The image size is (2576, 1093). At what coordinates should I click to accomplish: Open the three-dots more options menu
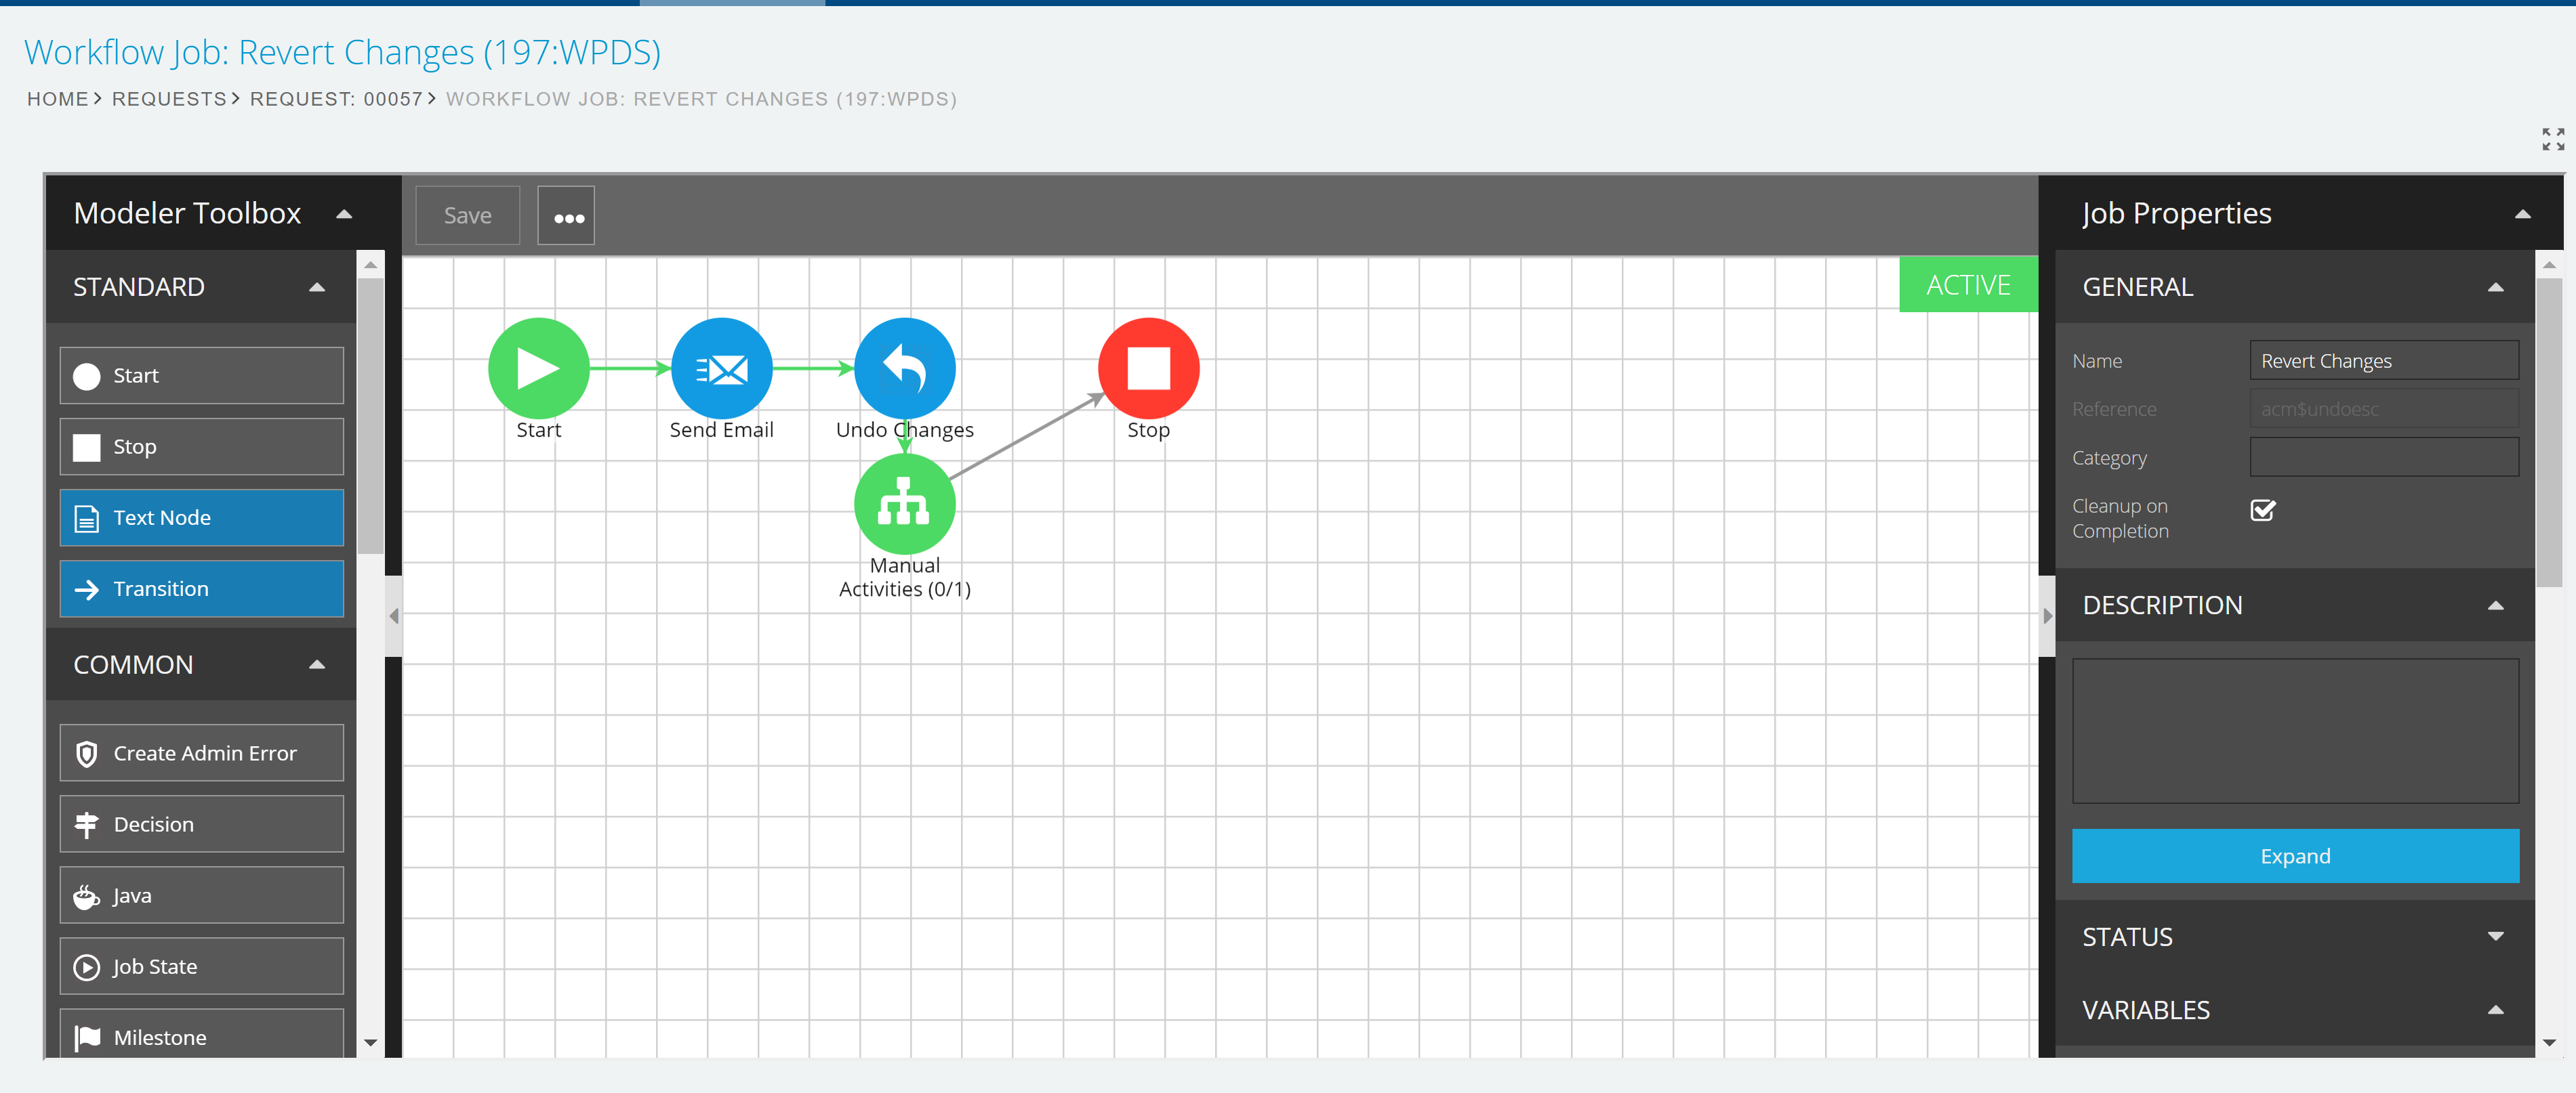pos(567,216)
